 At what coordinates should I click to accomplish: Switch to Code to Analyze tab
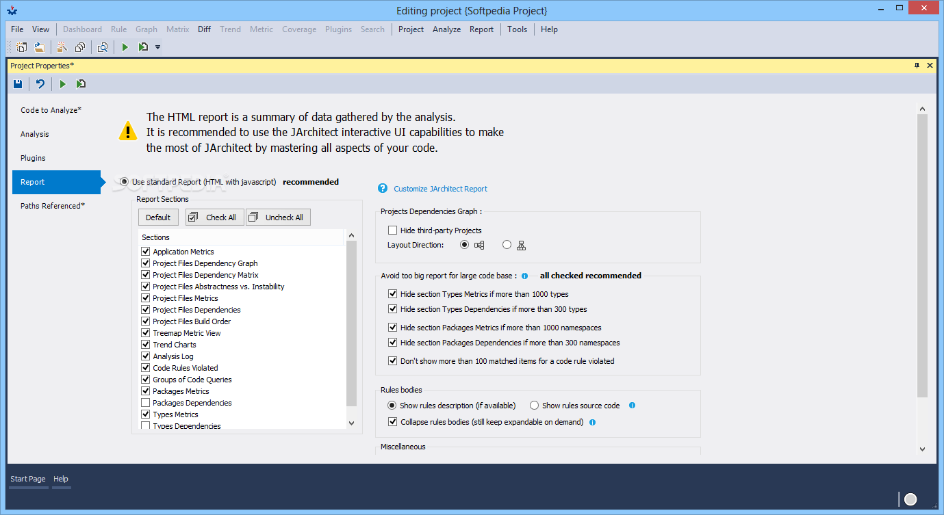point(56,110)
